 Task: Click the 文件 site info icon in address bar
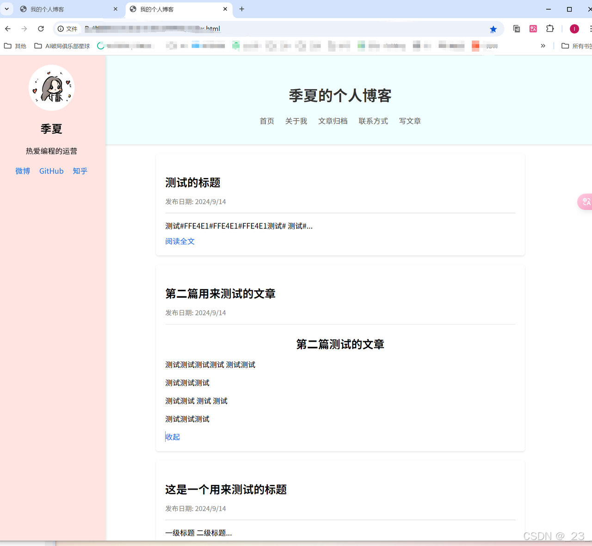click(61, 29)
